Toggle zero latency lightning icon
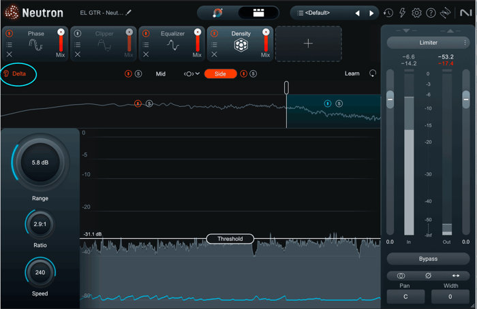 point(403,13)
